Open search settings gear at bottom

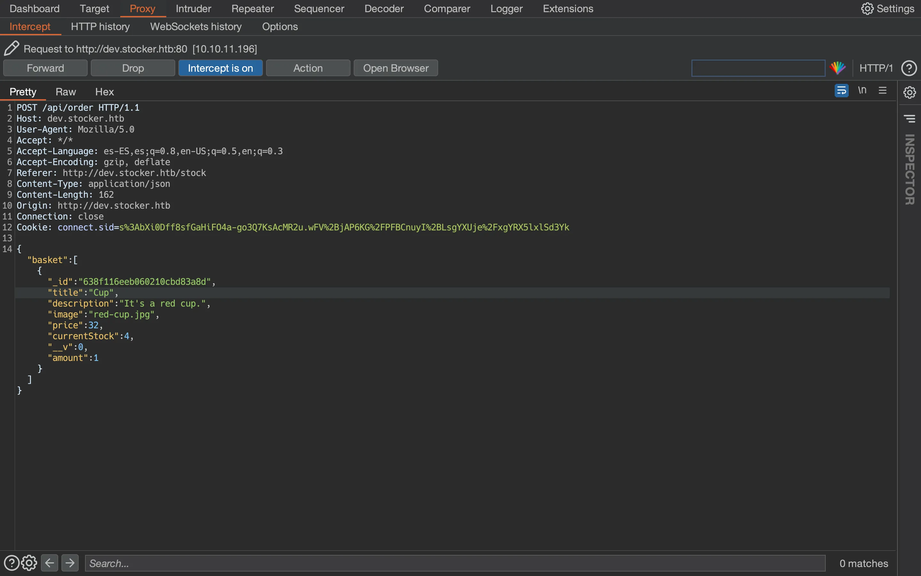coord(29,563)
